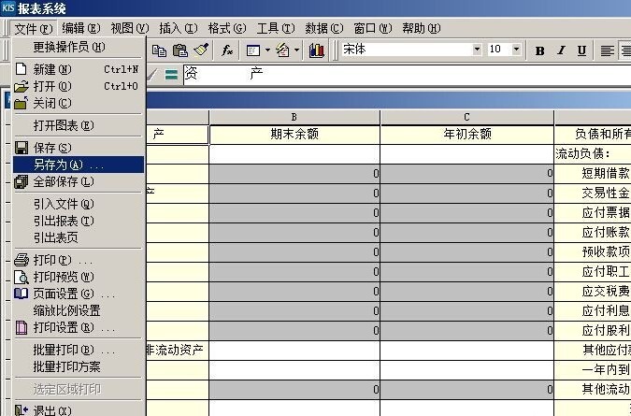Click the green equals formula icon
Image resolution: width=631 pixels, height=416 pixels.
(171, 75)
